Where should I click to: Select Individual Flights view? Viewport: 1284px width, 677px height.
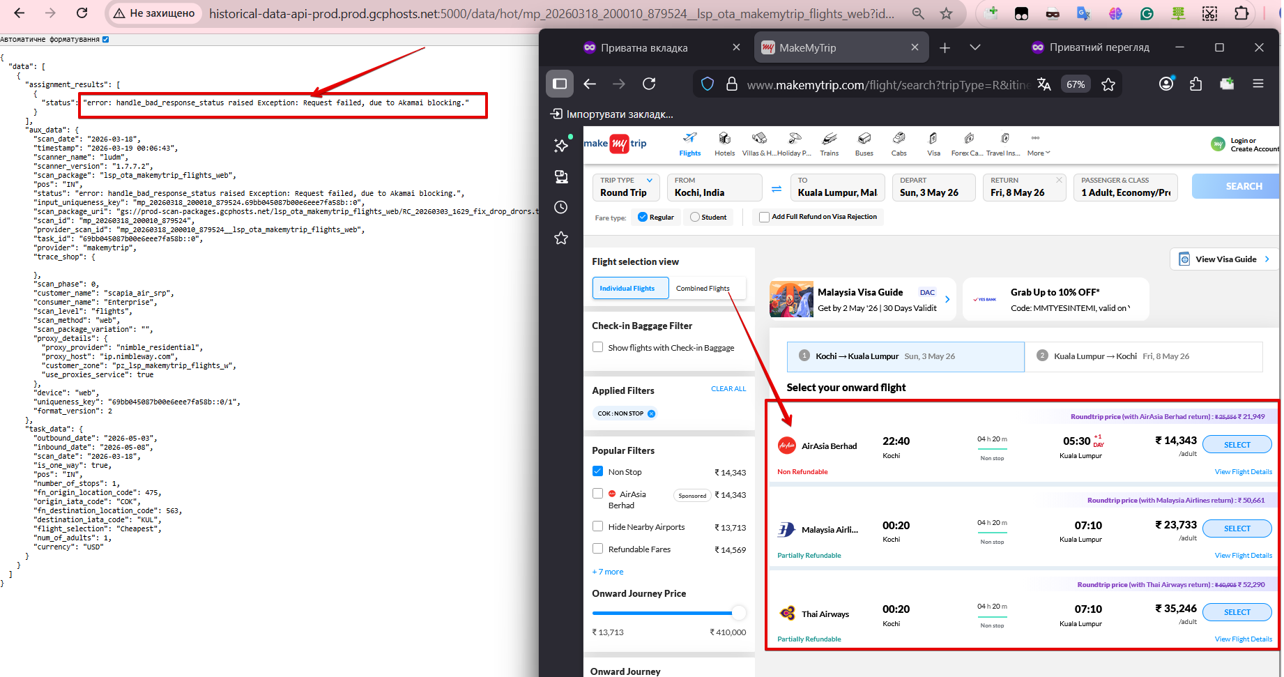pos(630,288)
